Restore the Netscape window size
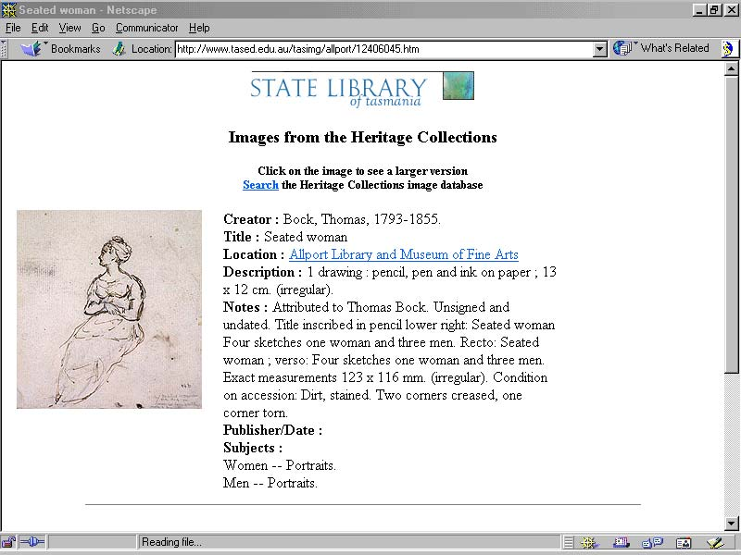 click(x=714, y=9)
